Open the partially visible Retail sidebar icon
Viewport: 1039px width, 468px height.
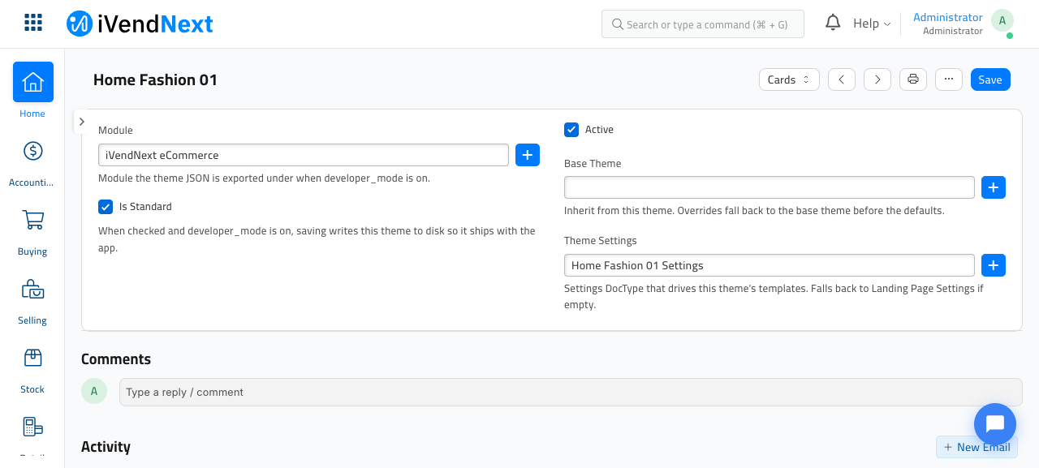33,427
